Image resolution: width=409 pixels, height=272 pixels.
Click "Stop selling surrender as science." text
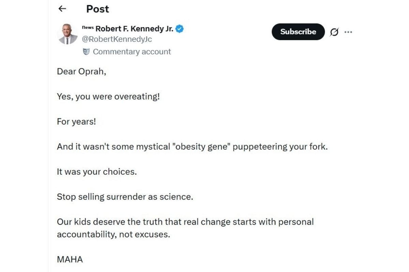pyautogui.click(x=125, y=197)
